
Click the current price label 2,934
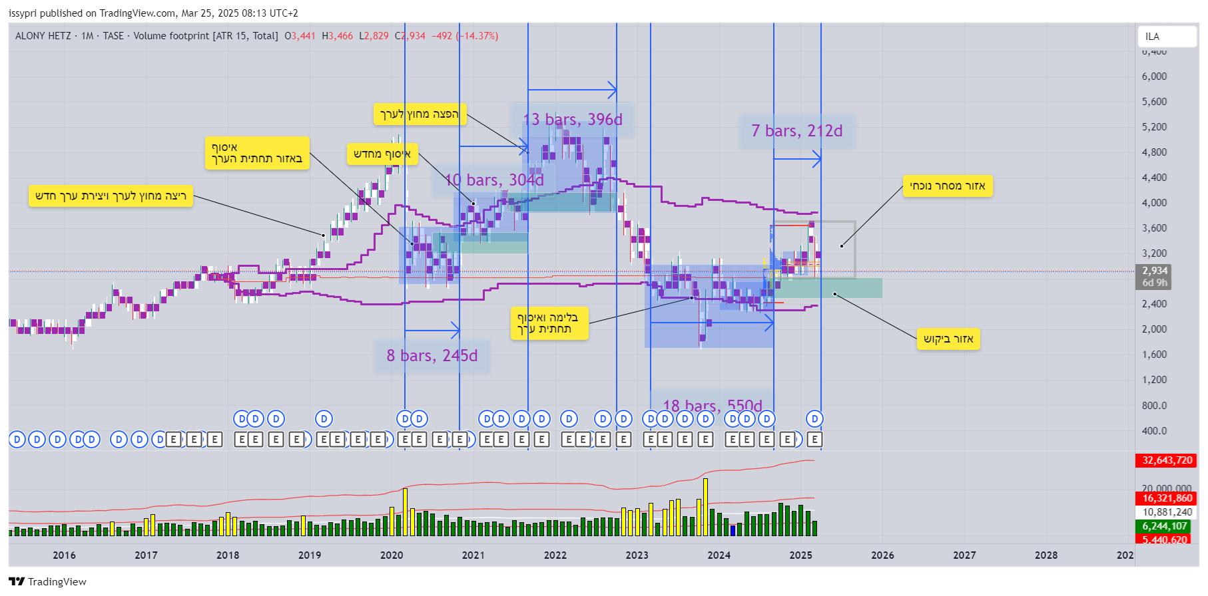(x=1155, y=271)
